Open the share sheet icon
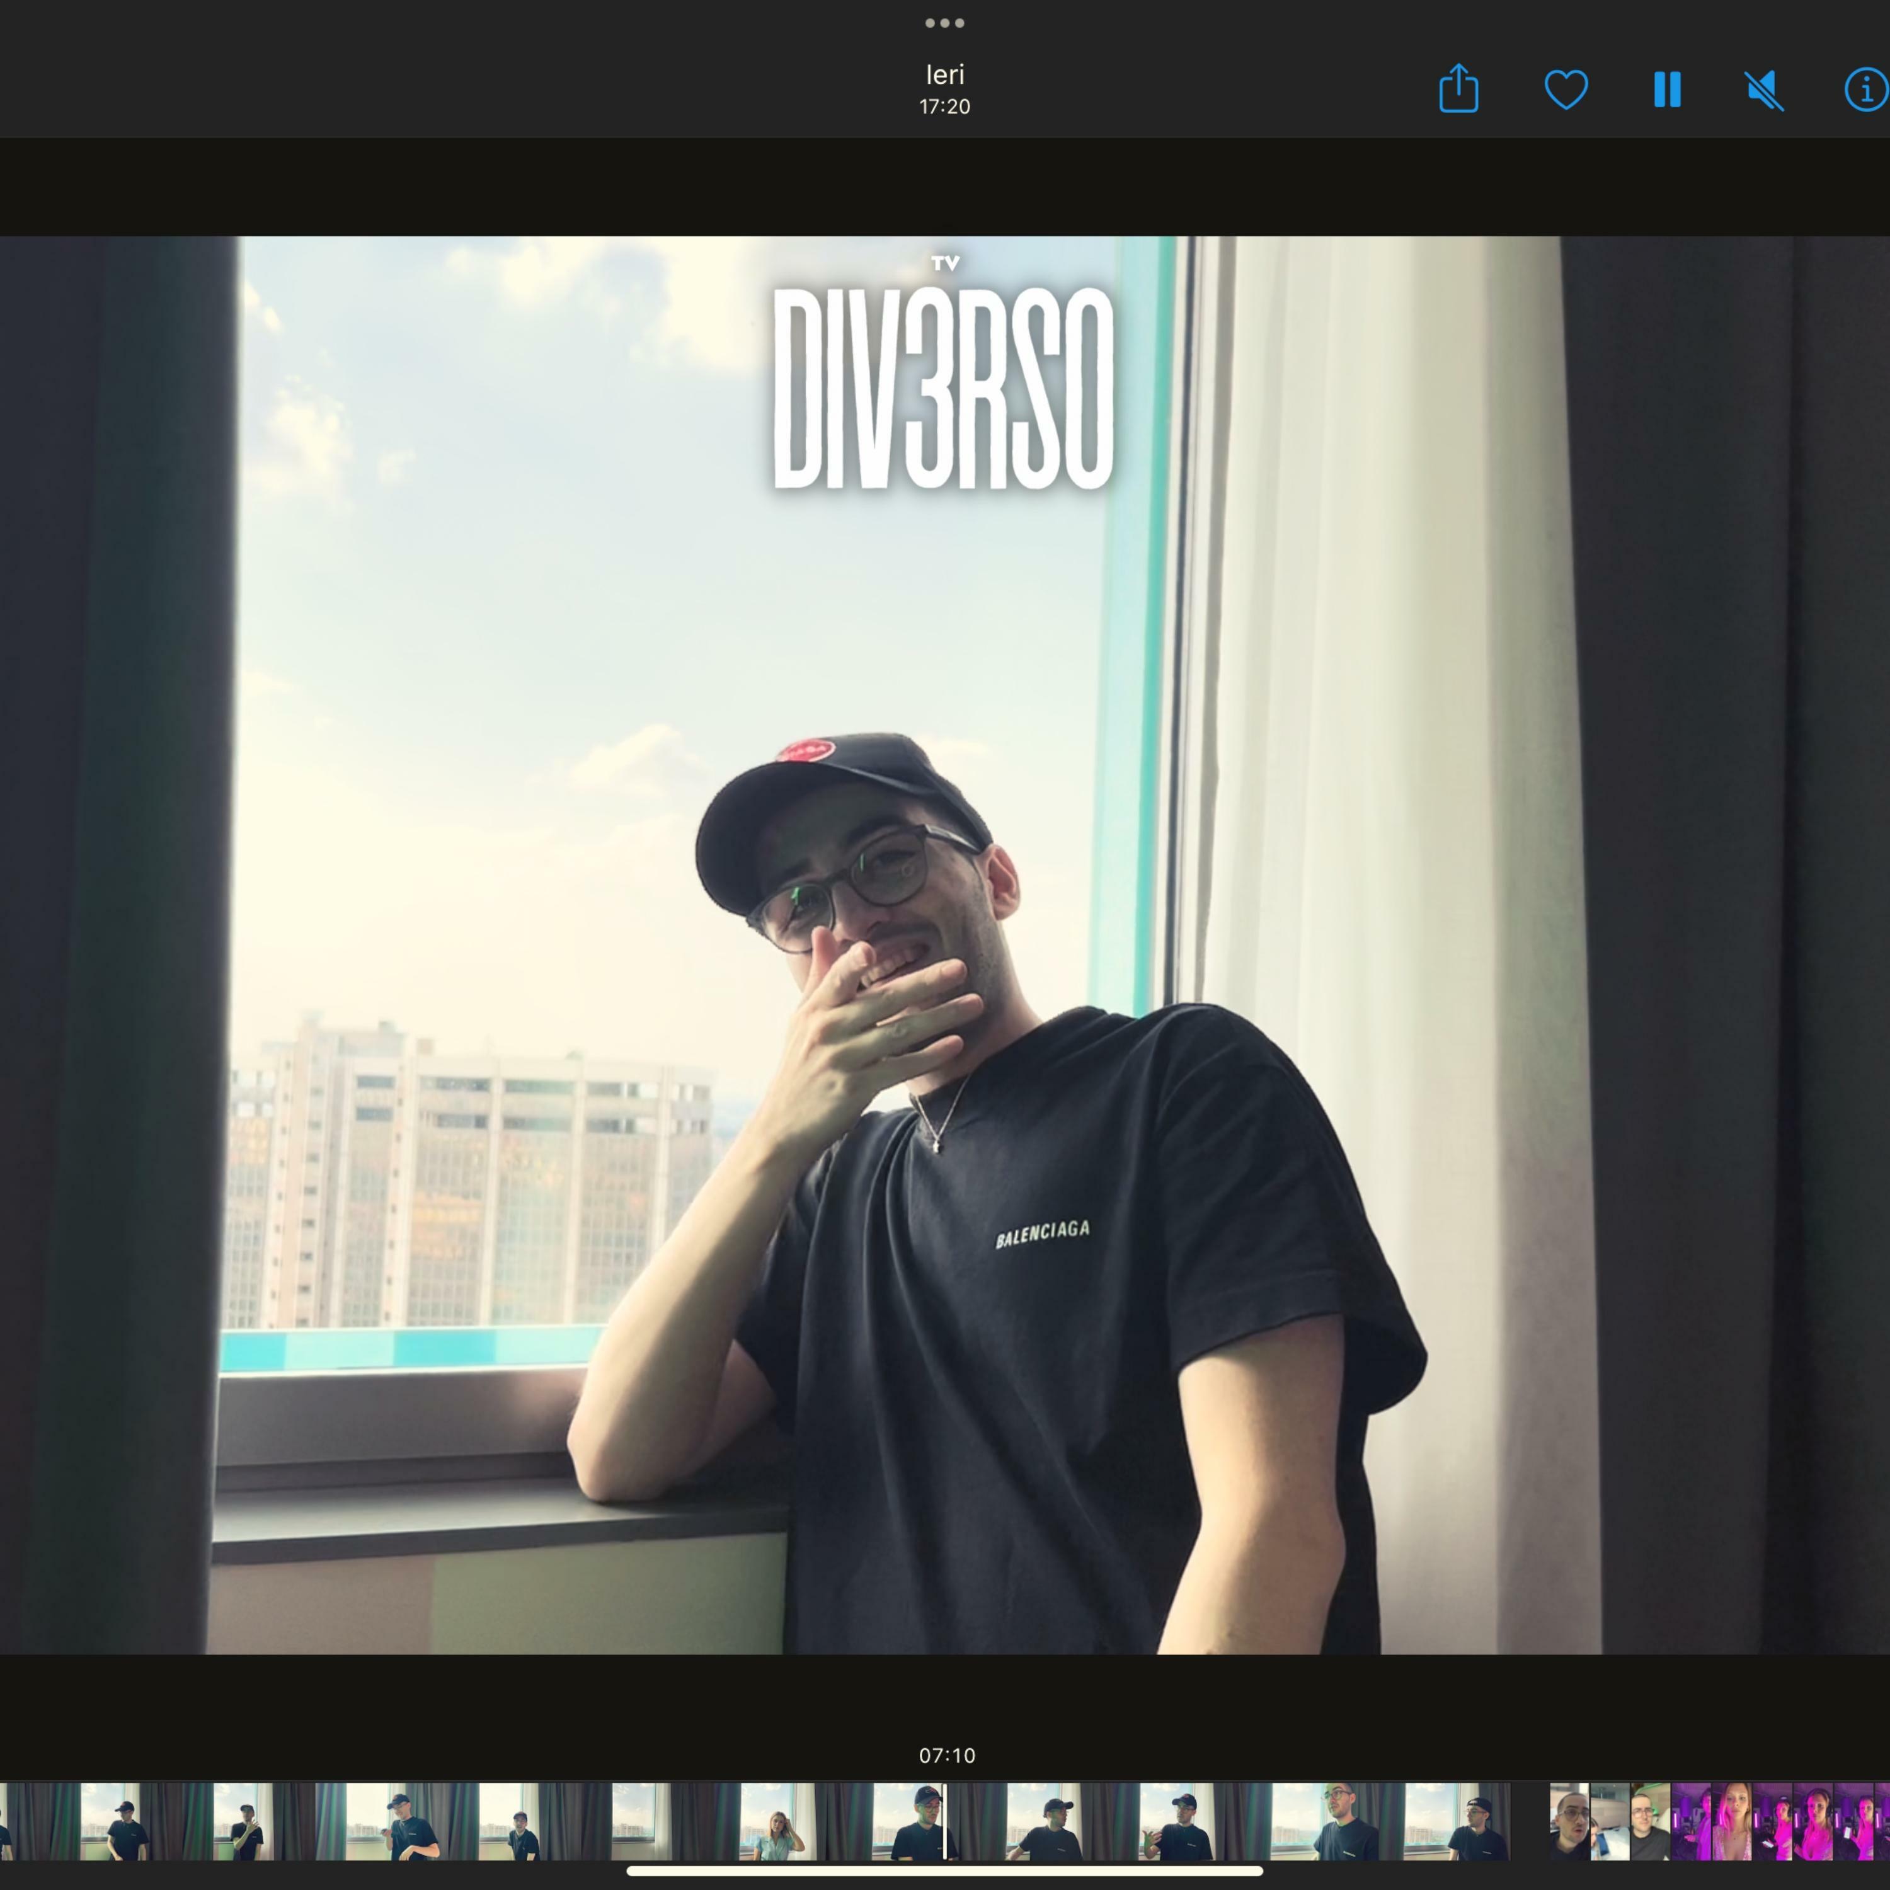This screenshot has height=1890, width=1890. pos(1458,89)
